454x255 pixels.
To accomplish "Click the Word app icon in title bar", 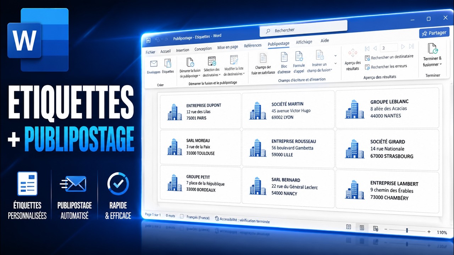I will [148, 40].
